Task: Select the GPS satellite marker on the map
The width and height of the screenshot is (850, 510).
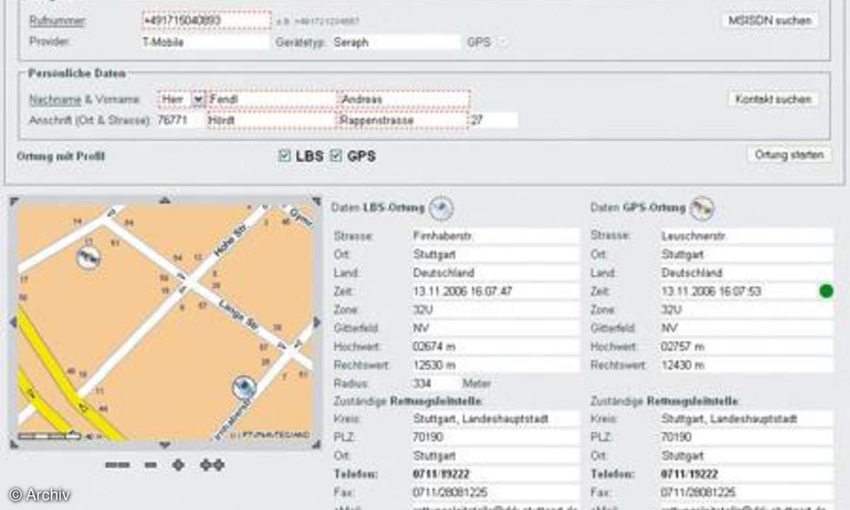Action: coord(89,259)
